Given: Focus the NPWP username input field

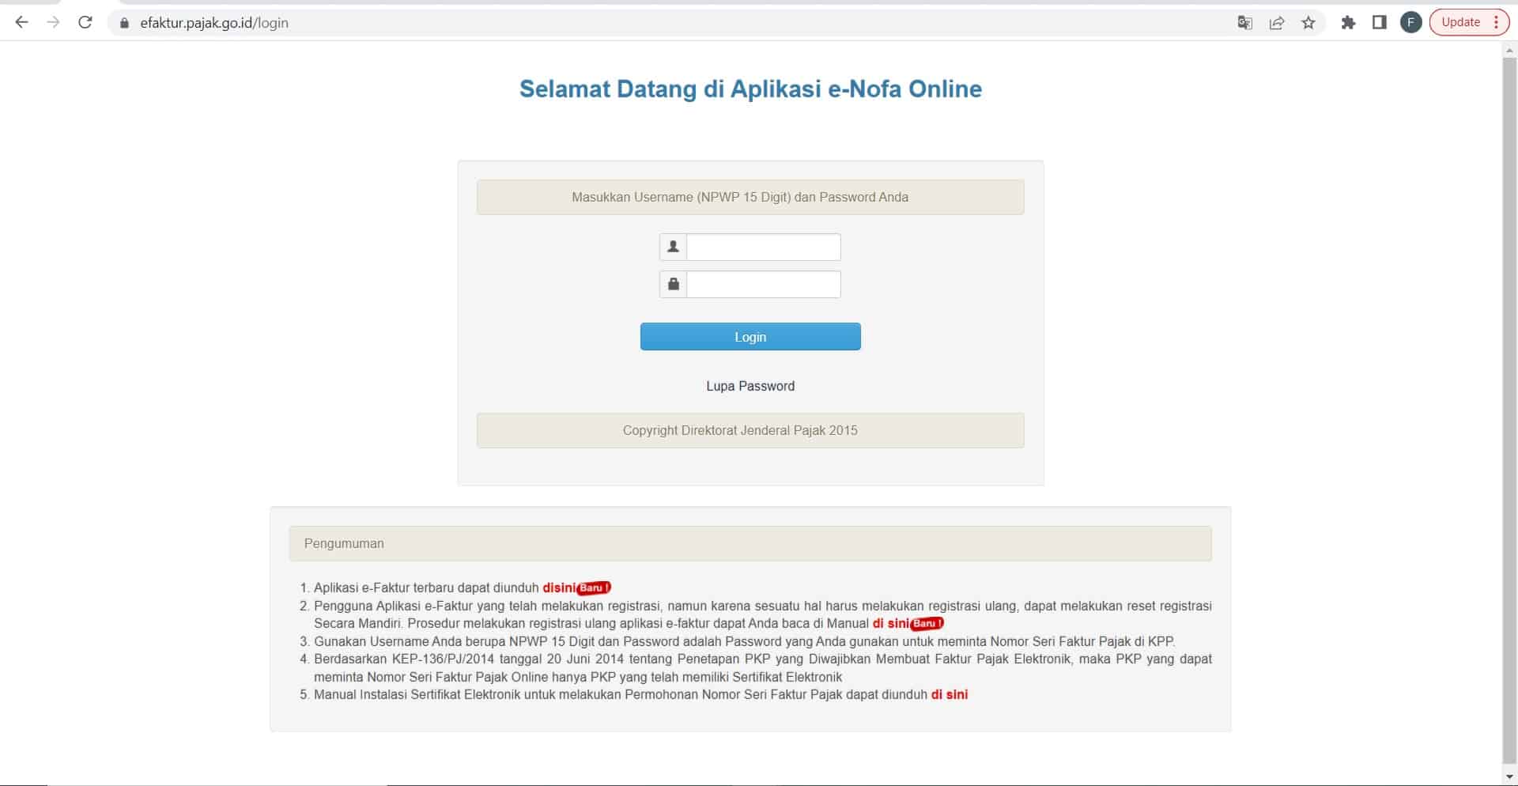Looking at the screenshot, I should pos(763,247).
